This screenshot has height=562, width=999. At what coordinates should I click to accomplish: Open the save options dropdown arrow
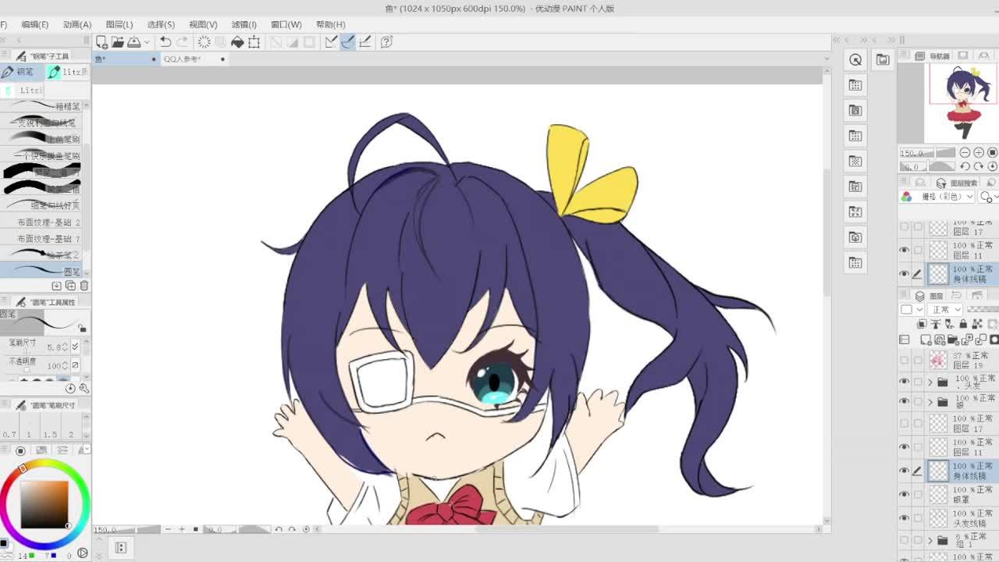147,41
